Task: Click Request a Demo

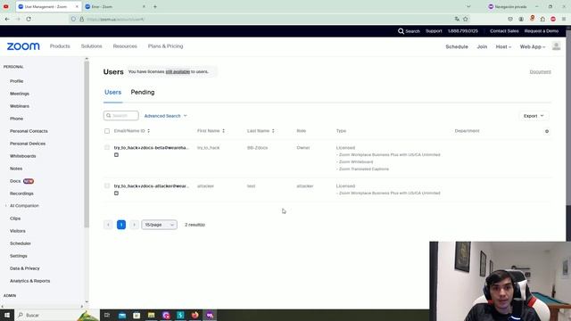Action: [542, 31]
